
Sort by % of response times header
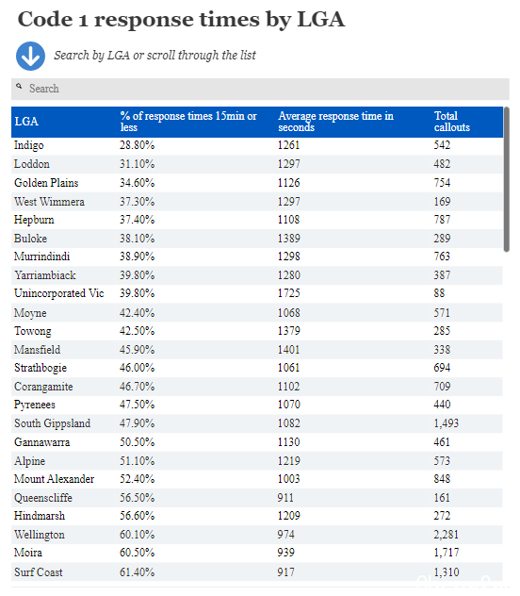188,122
